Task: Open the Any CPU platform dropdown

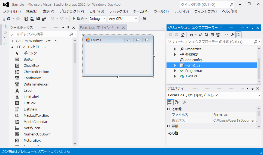Action: pos(123,19)
